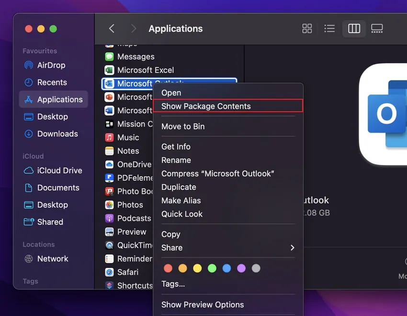407x316 pixels.
Task: Click the Microsoft Outlook app icon in list
Action: (109, 84)
